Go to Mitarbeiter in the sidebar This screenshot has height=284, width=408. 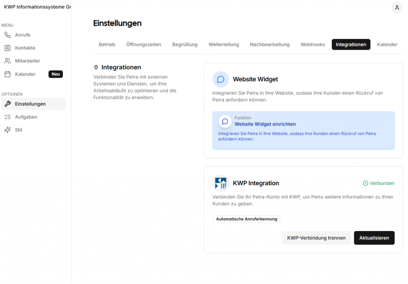(x=33, y=61)
